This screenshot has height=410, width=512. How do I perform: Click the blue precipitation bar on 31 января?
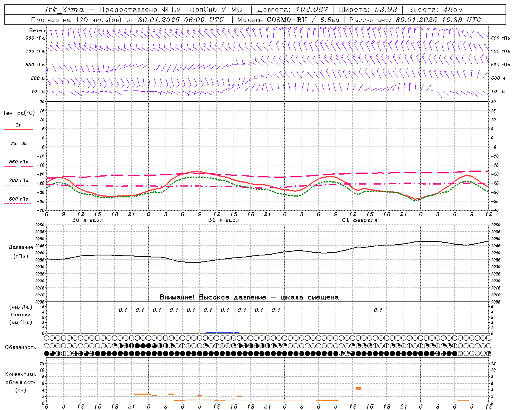point(222,332)
